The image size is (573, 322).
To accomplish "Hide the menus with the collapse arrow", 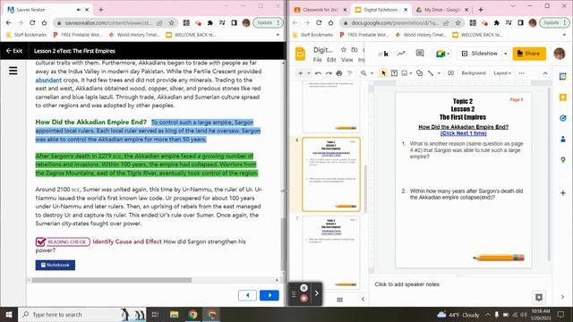I will click(545, 73).
